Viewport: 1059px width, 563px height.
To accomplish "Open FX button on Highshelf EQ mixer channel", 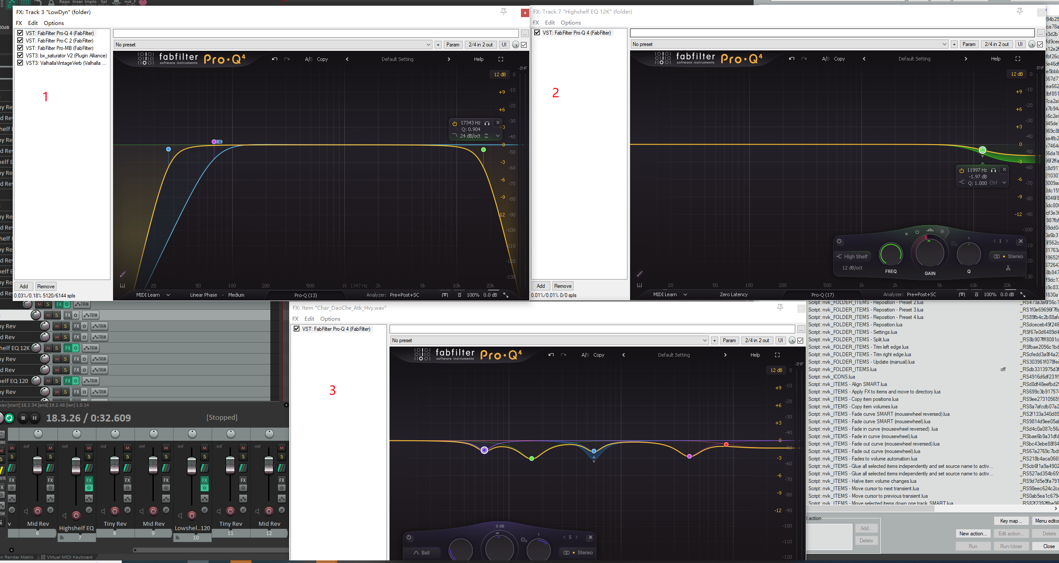I will click(89, 480).
